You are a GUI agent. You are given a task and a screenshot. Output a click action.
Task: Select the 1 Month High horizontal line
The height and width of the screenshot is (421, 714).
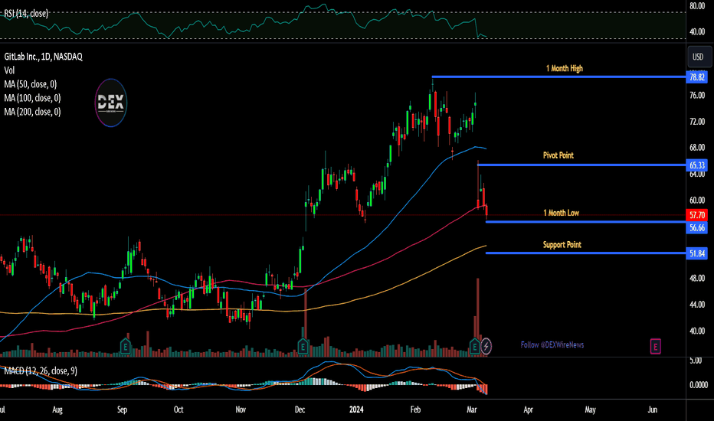point(558,77)
